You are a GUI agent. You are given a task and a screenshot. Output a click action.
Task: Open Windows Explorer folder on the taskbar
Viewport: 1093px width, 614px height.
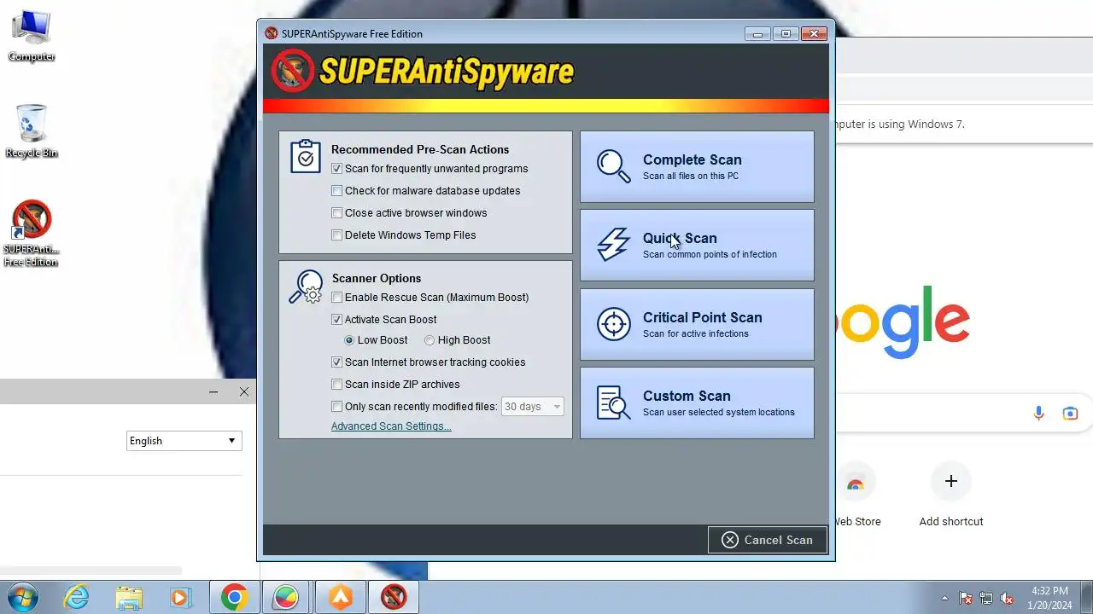pos(129,597)
